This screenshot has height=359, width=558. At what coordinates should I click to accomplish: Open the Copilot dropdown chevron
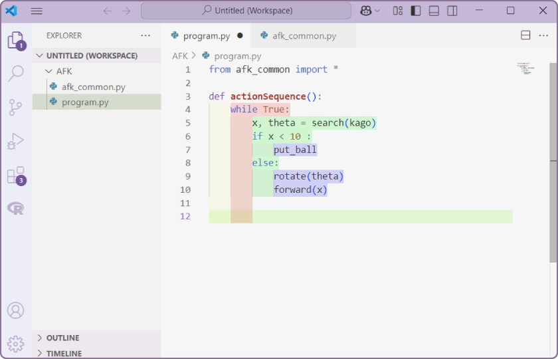click(x=377, y=11)
